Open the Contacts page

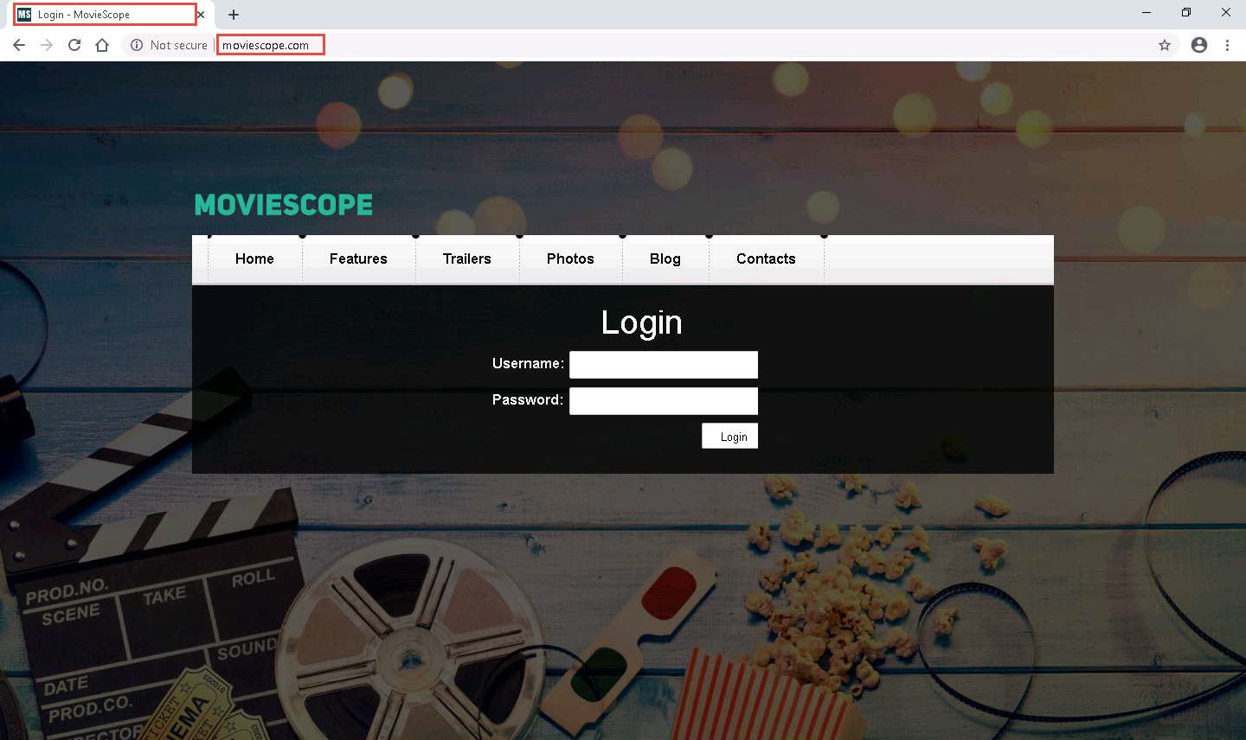[766, 258]
